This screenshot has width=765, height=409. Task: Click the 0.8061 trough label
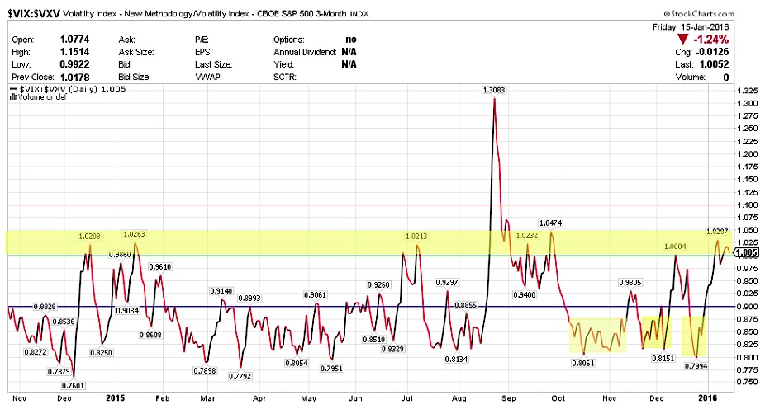click(583, 363)
